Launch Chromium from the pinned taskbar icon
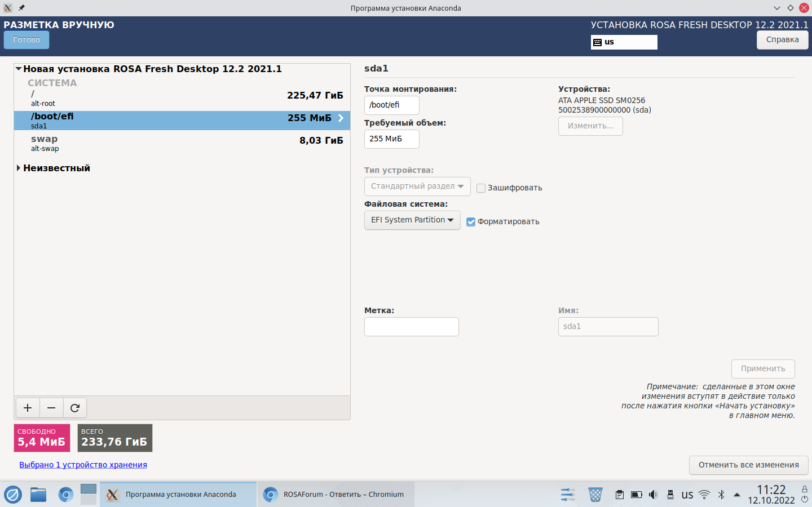The height and width of the screenshot is (507, 812). 66,495
